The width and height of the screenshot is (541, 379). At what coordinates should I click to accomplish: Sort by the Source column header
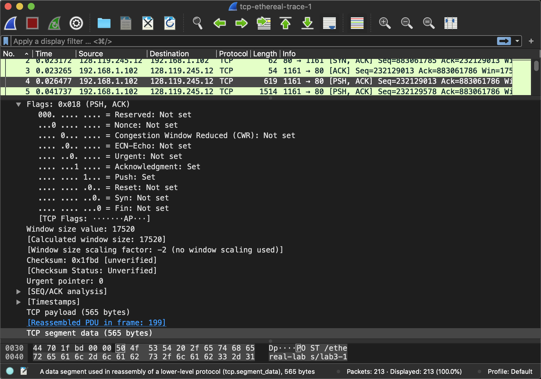pyautogui.click(x=91, y=54)
